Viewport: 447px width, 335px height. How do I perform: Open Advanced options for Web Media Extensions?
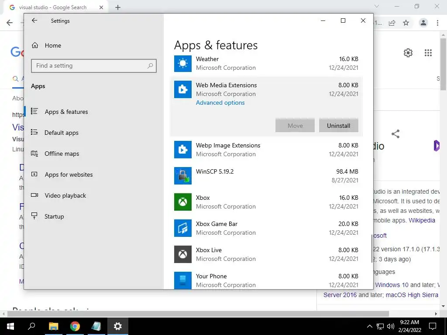pyautogui.click(x=220, y=103)
